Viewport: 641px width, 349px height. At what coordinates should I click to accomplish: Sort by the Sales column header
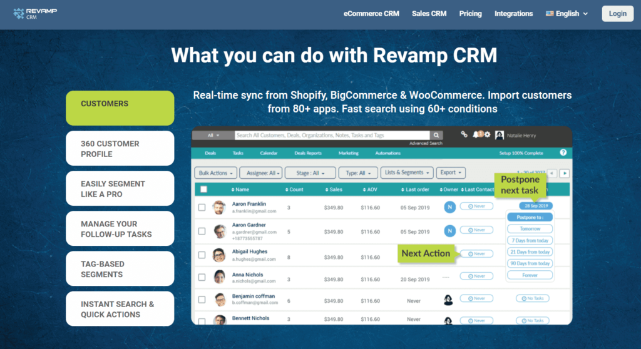(334, 190)
